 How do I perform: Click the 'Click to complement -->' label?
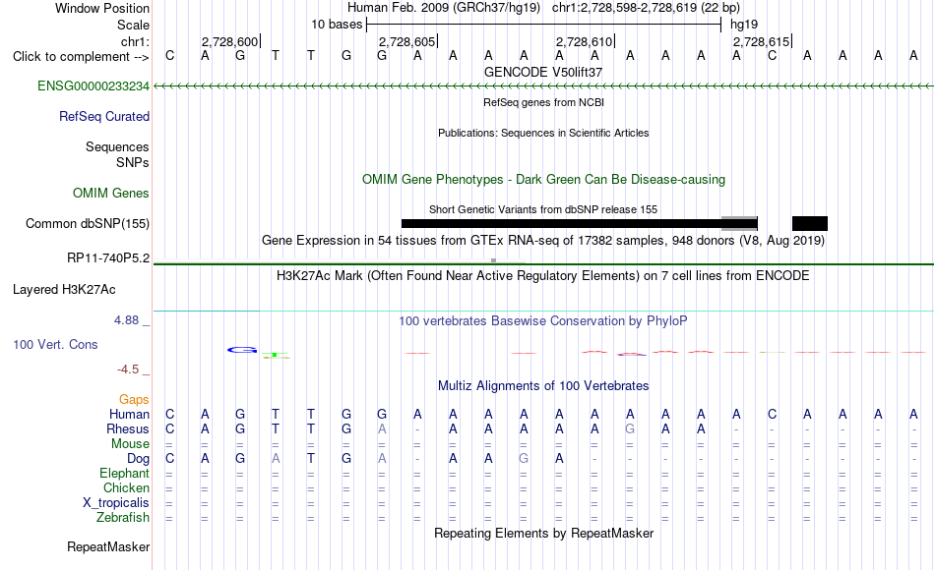[81, 57]
